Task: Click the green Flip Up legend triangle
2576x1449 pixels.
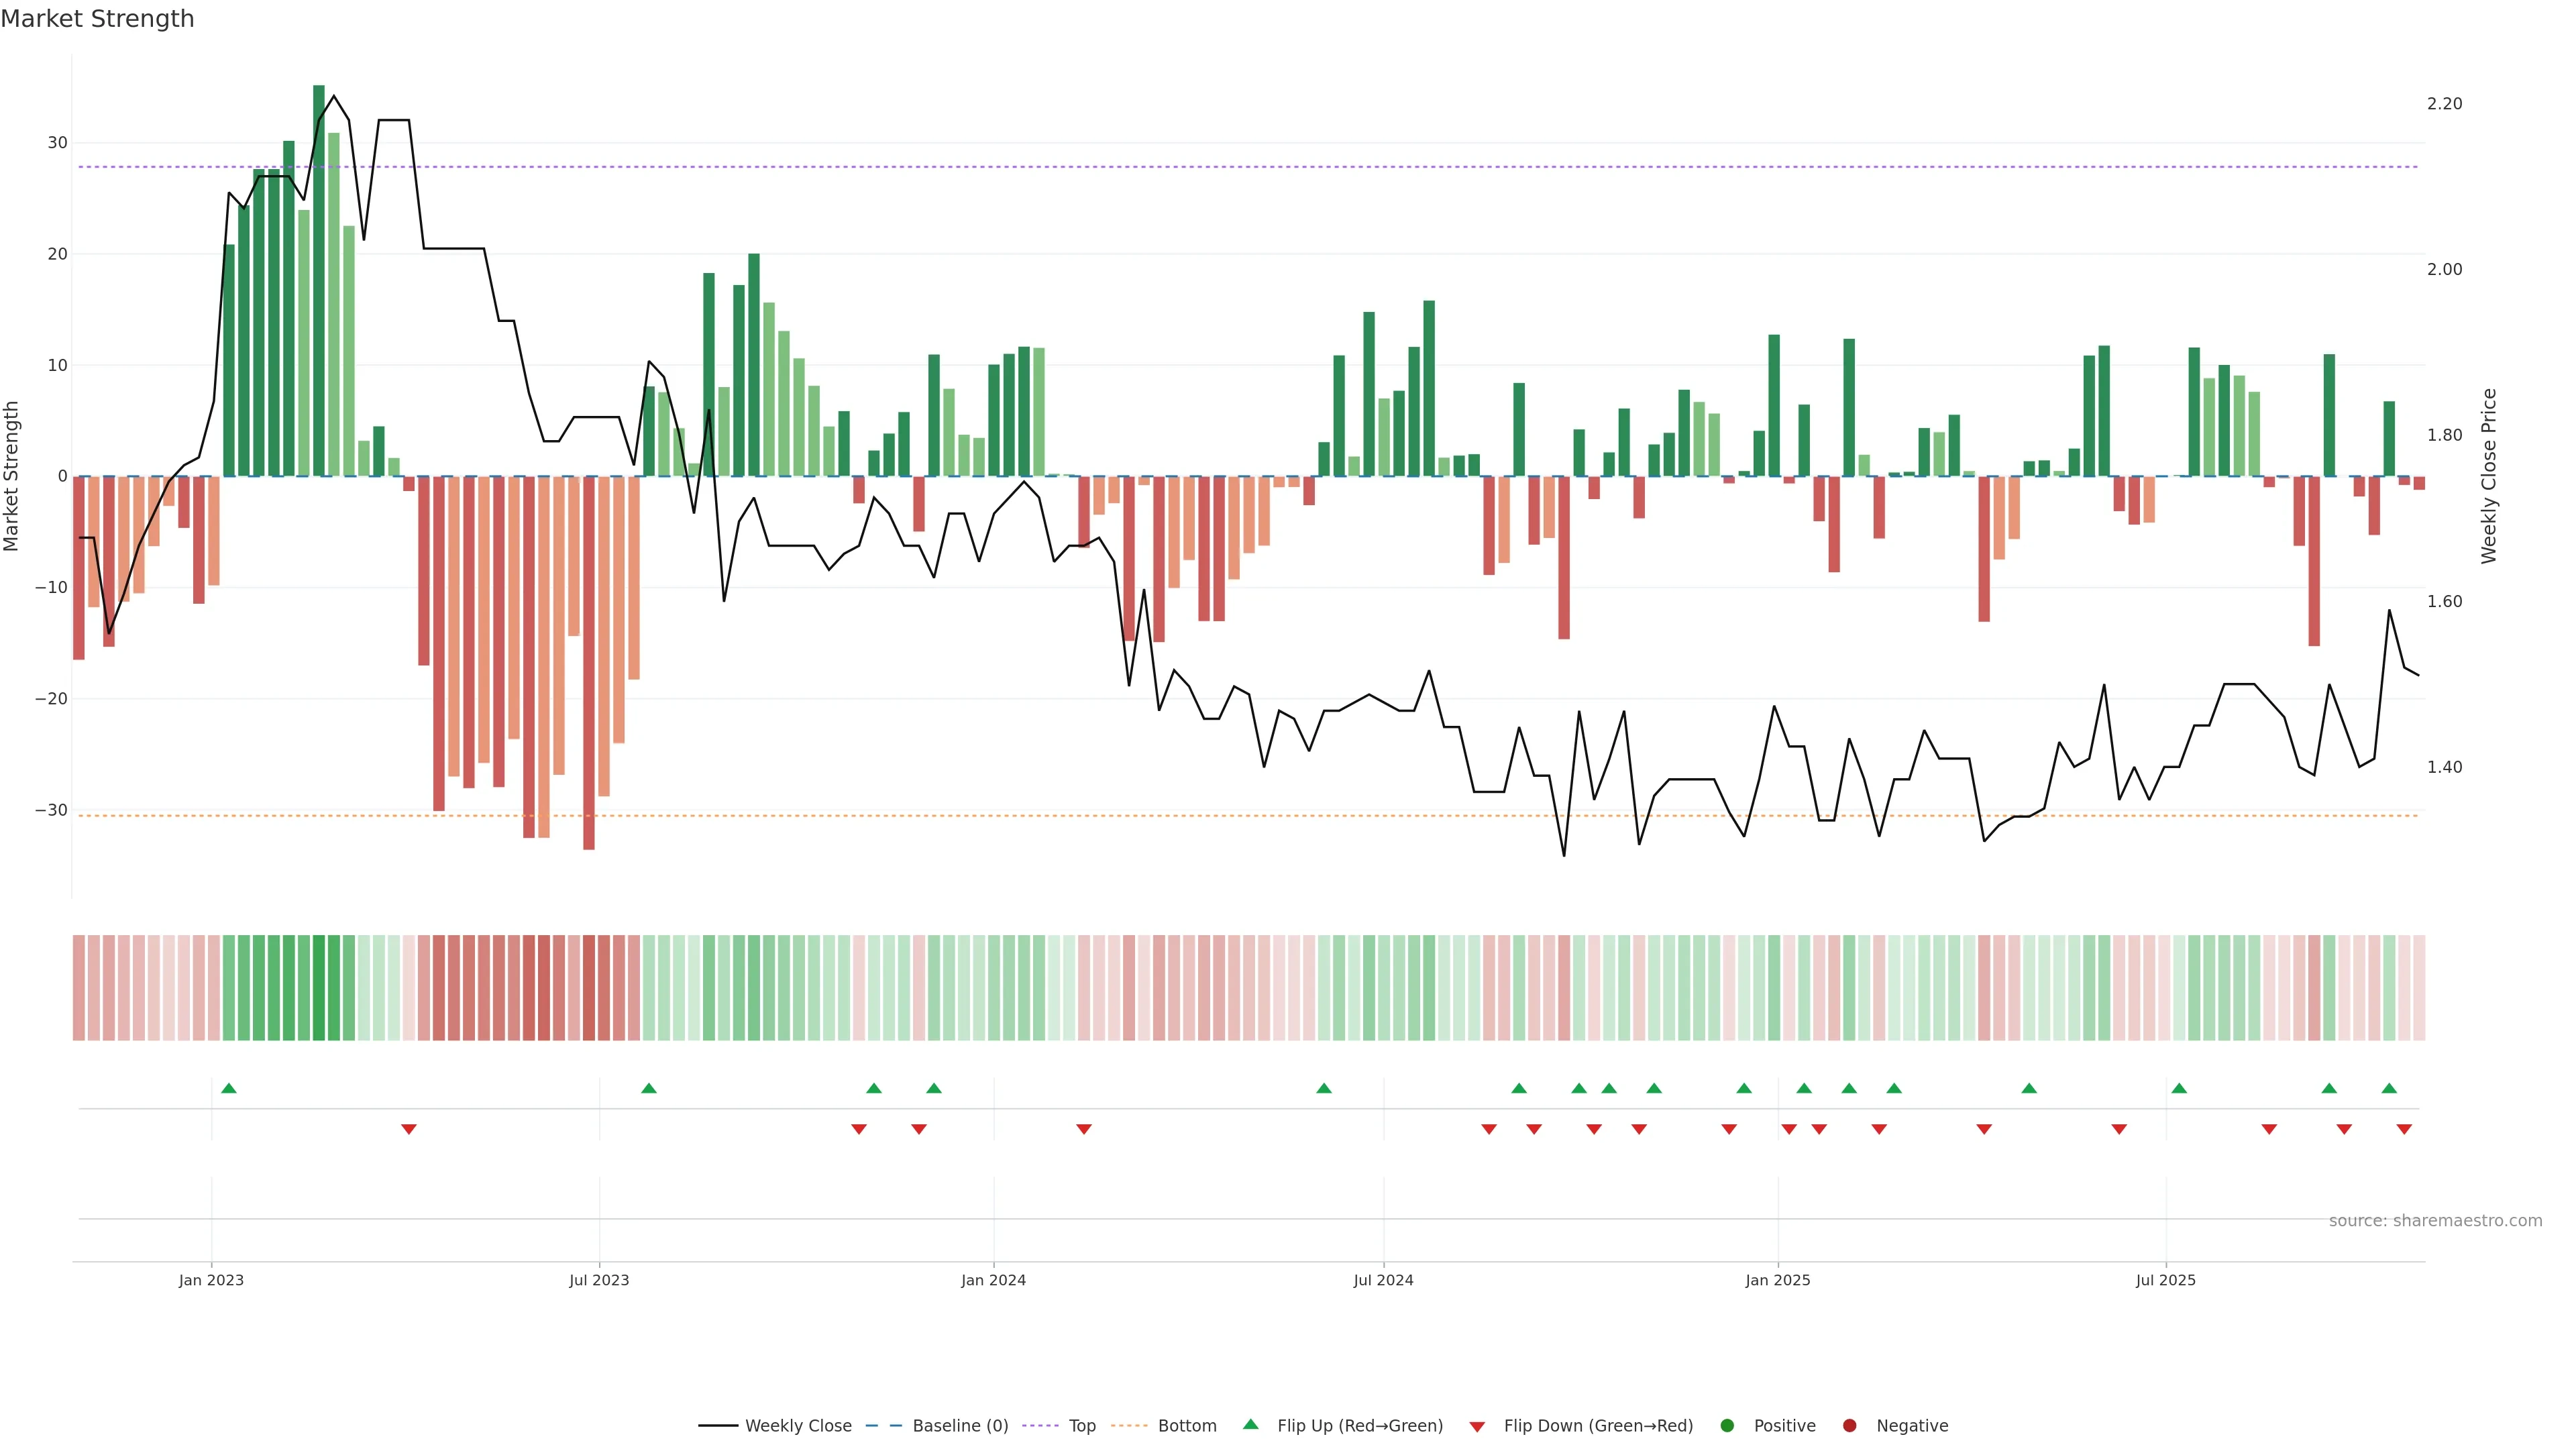Action: (x=1250, y=1425)
